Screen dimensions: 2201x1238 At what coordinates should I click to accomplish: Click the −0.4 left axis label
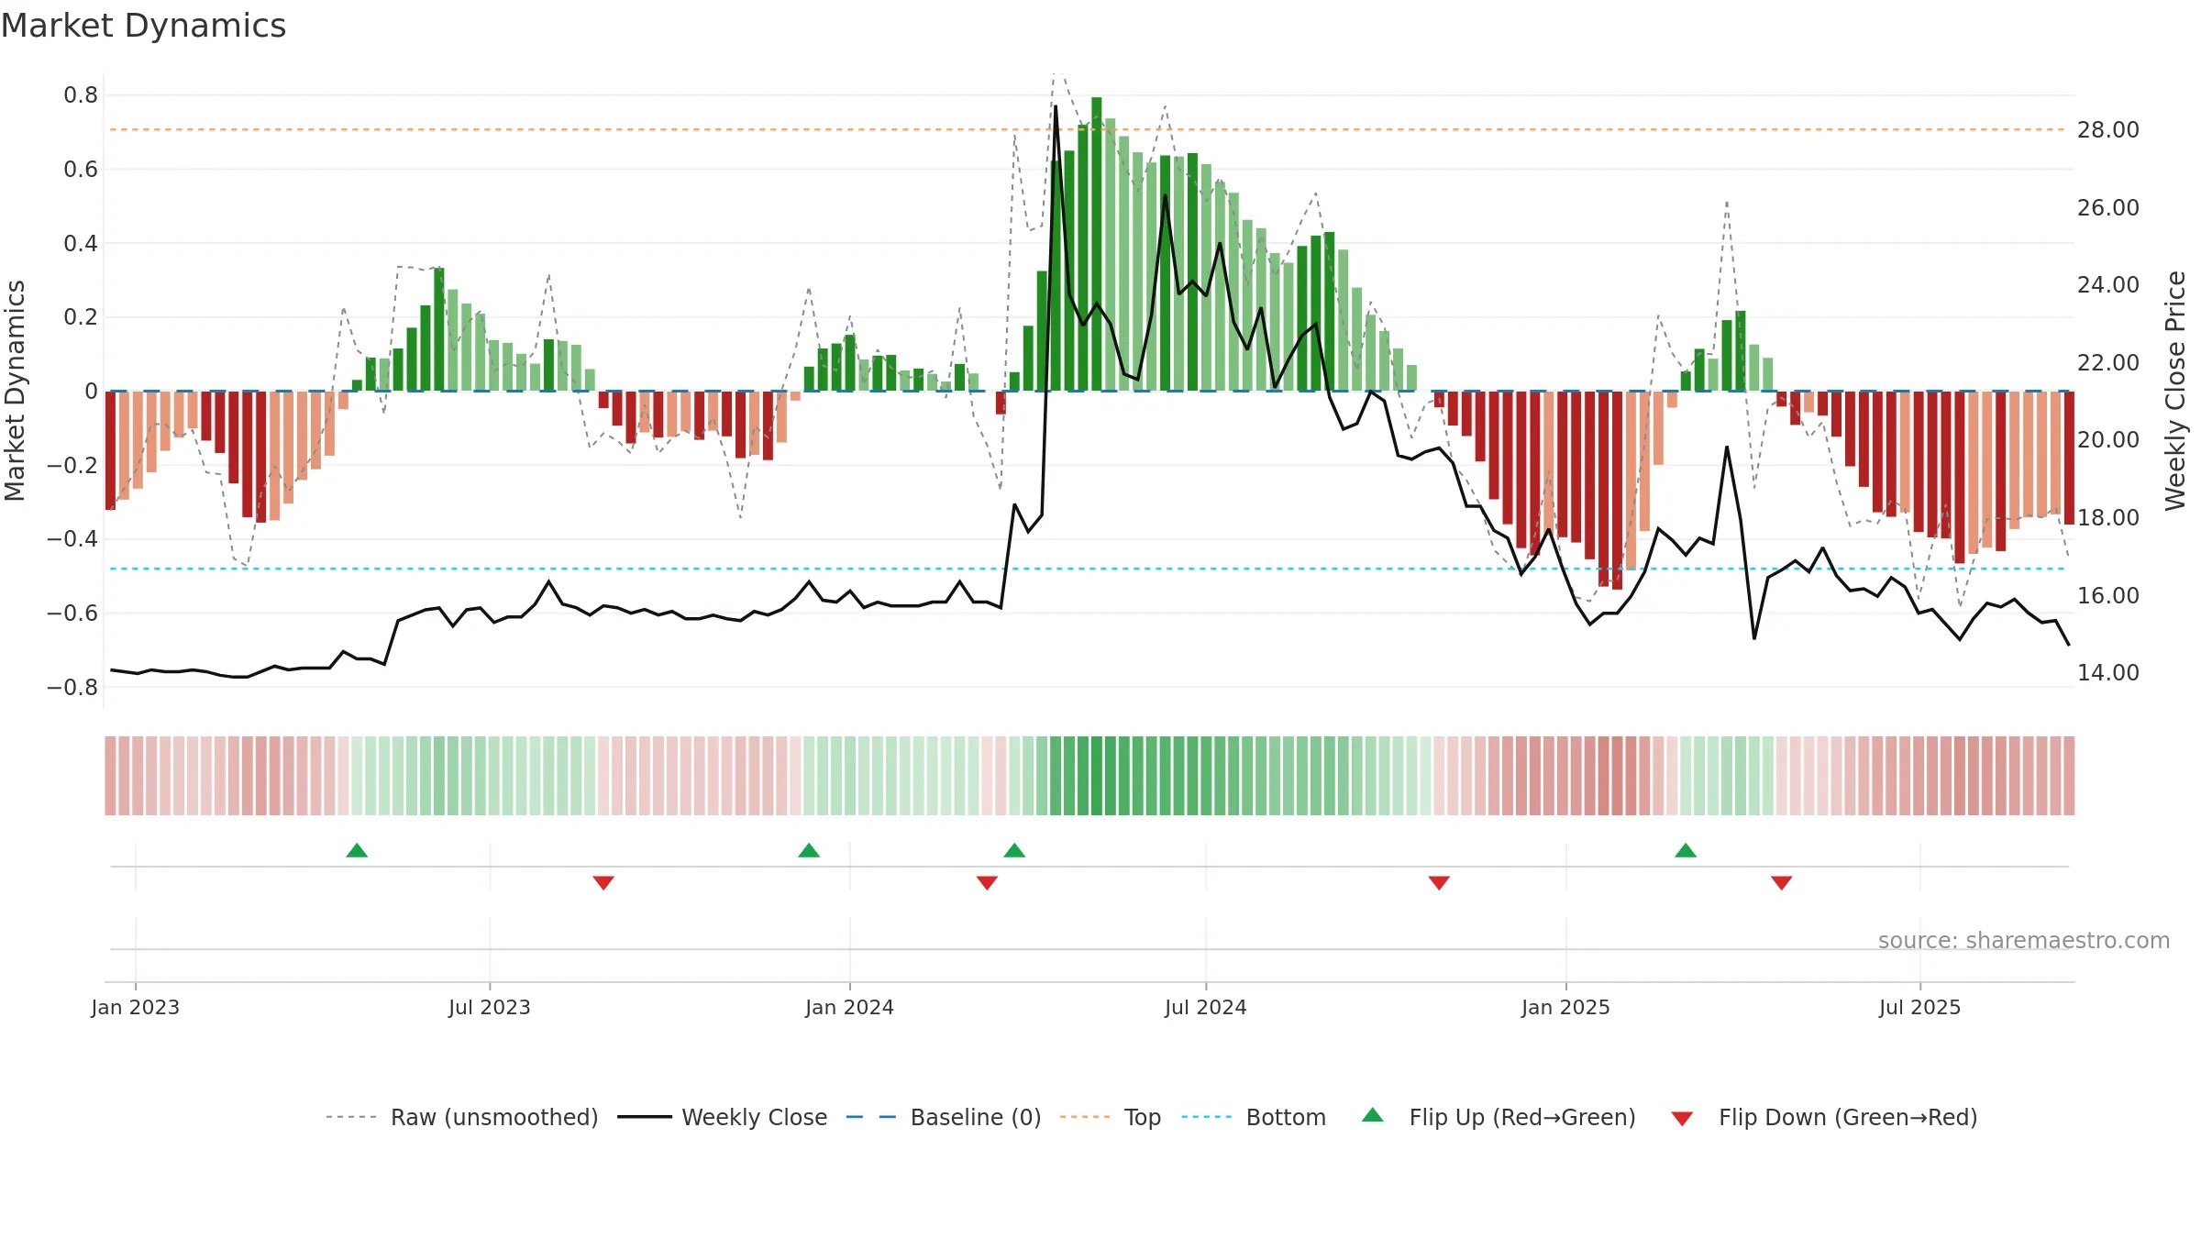coord(72,539)
